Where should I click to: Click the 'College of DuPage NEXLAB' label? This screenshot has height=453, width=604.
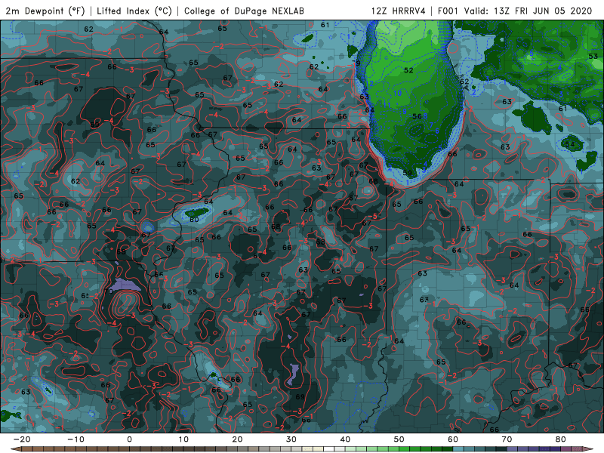click(x=244, y=11)
